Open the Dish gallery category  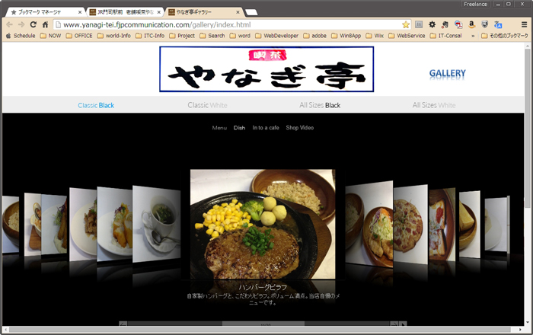[x=239, y=128]
